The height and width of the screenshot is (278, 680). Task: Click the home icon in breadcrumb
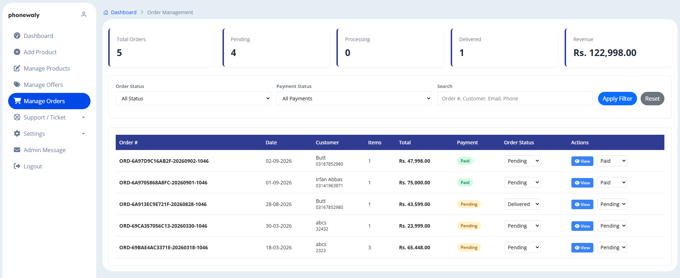(x=106, y=12)
